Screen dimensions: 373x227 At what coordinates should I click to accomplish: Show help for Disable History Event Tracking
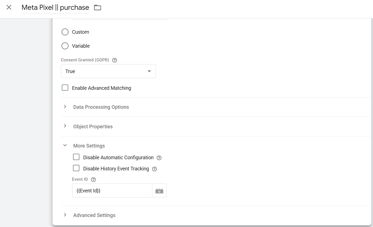[154, 169]
